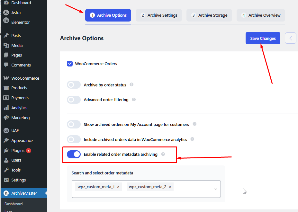The image size is (298, 212).
Task: Click the Elementor icon in sidebar
Action: pos(6,20)
